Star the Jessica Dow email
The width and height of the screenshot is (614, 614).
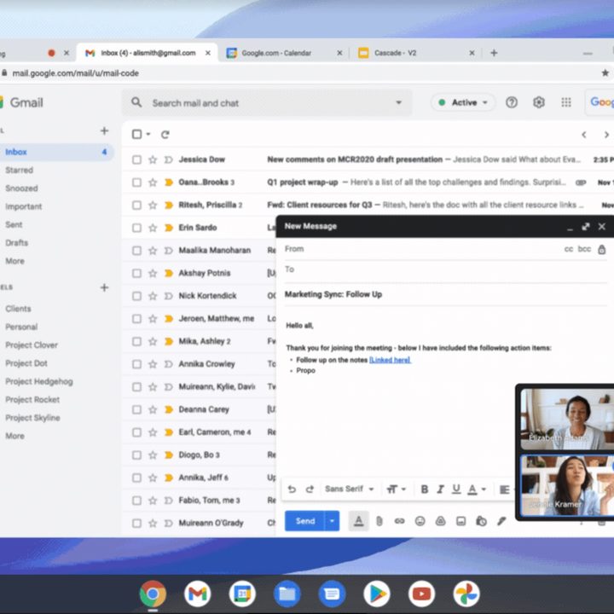(x=153, y=159)
